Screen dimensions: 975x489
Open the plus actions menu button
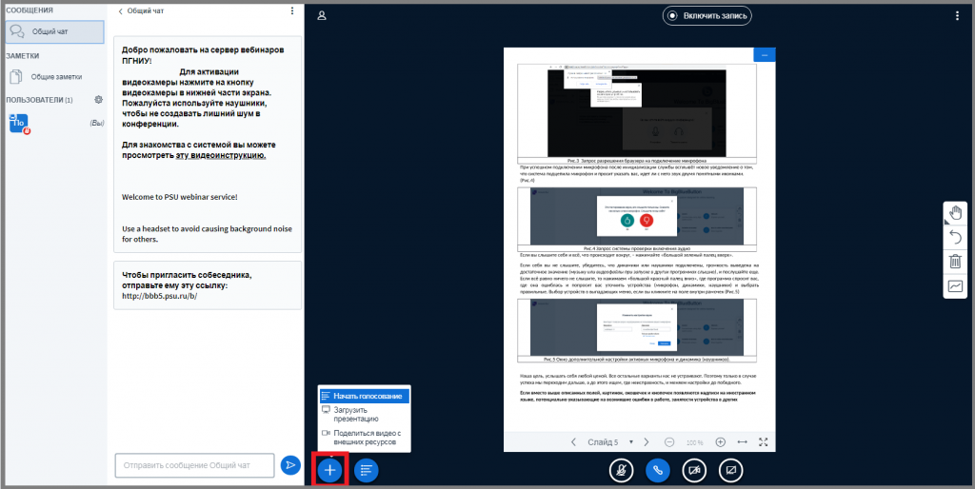point(329,469)
